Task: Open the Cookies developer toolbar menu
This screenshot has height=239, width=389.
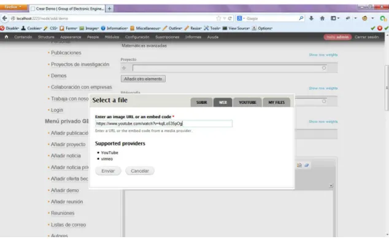Action: pos(31,28)
